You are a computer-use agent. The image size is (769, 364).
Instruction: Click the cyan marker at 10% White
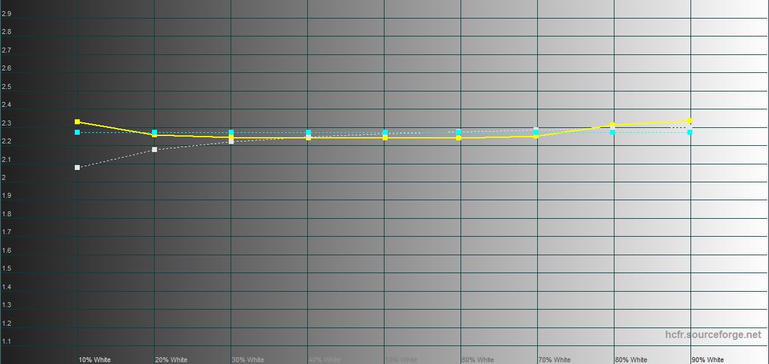point(77,132)
